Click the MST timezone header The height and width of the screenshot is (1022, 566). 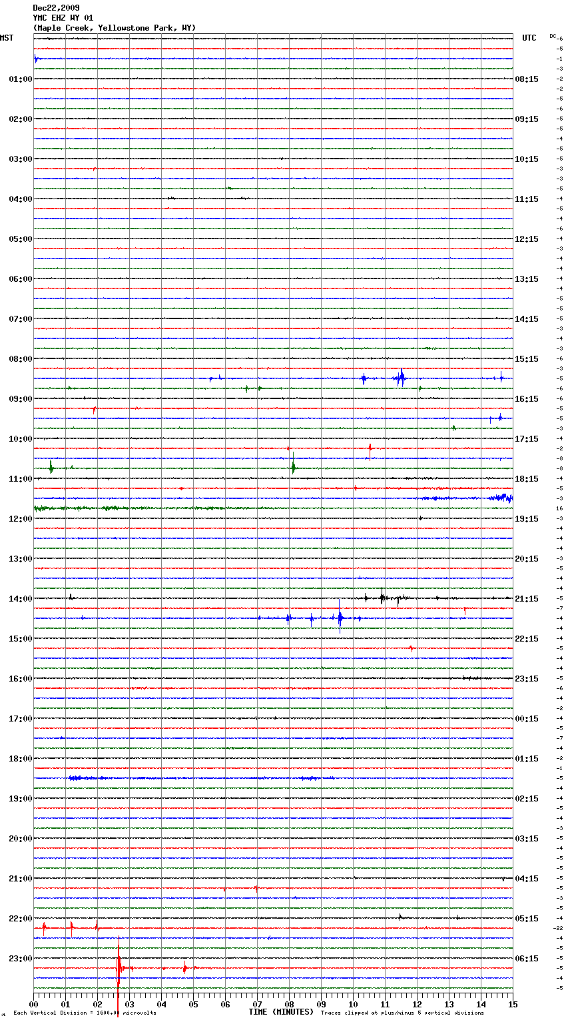pyautogui.click(x=7, y=38)
